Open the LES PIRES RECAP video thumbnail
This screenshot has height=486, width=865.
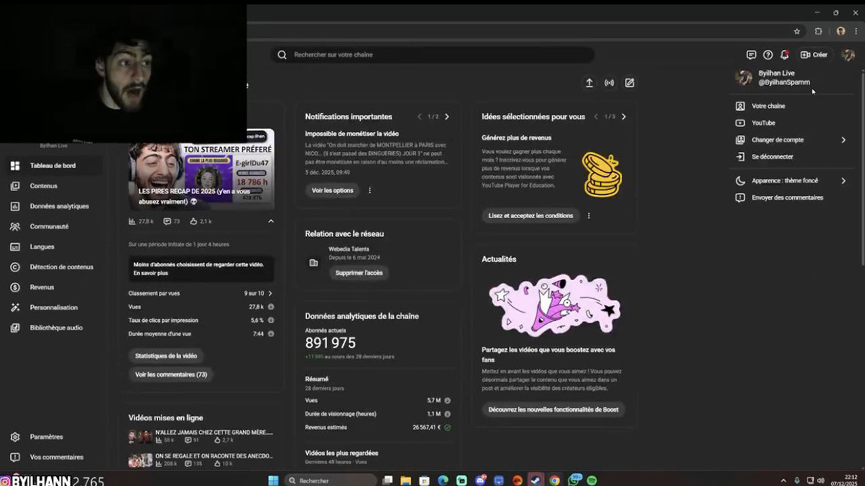click(201, 169)
